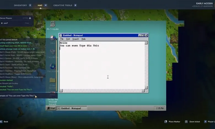Viewport: 215px width, 129px height.
Task: Click chat line 'Slot 5: Zoom - Zoom In/Out, Scroll'
Action: point(14,64)
